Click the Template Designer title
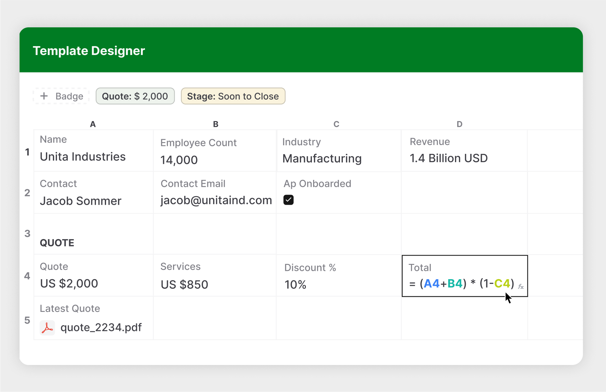 (89, 51)
